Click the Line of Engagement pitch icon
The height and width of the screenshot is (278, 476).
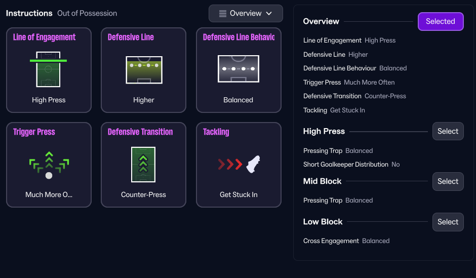tap(48, 69)
